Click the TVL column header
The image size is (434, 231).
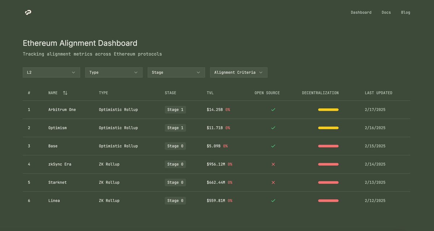(210, 93)
